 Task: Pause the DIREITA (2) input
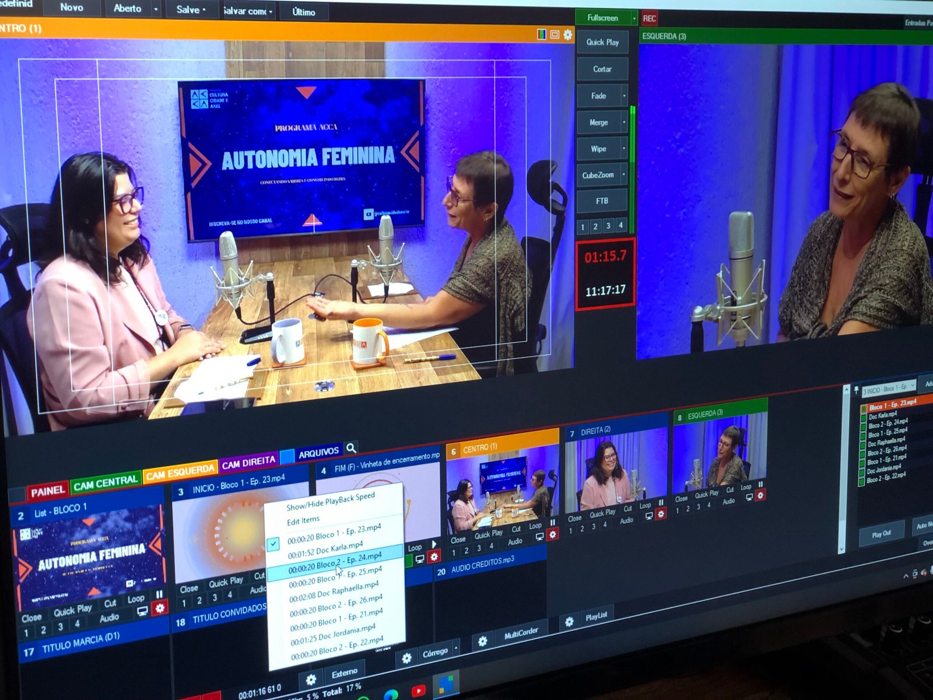pos(661,502)
